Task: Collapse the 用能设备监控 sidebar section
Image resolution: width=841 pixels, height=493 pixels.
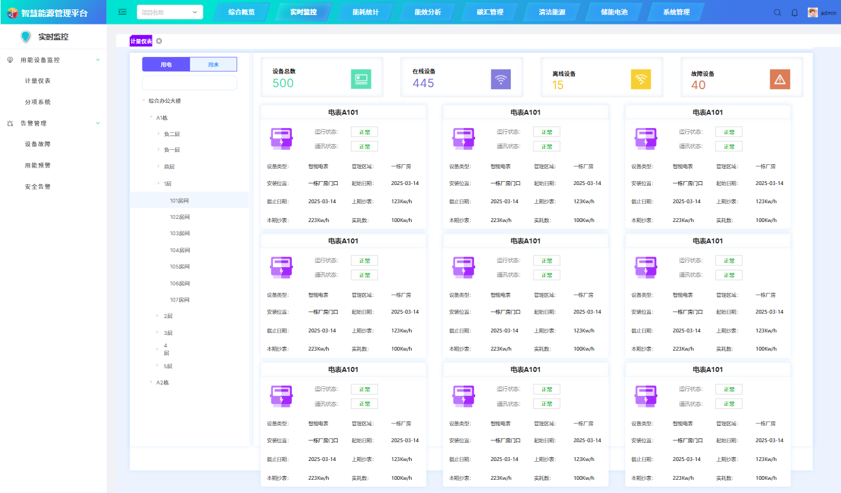Action: (x=97, y=60)
